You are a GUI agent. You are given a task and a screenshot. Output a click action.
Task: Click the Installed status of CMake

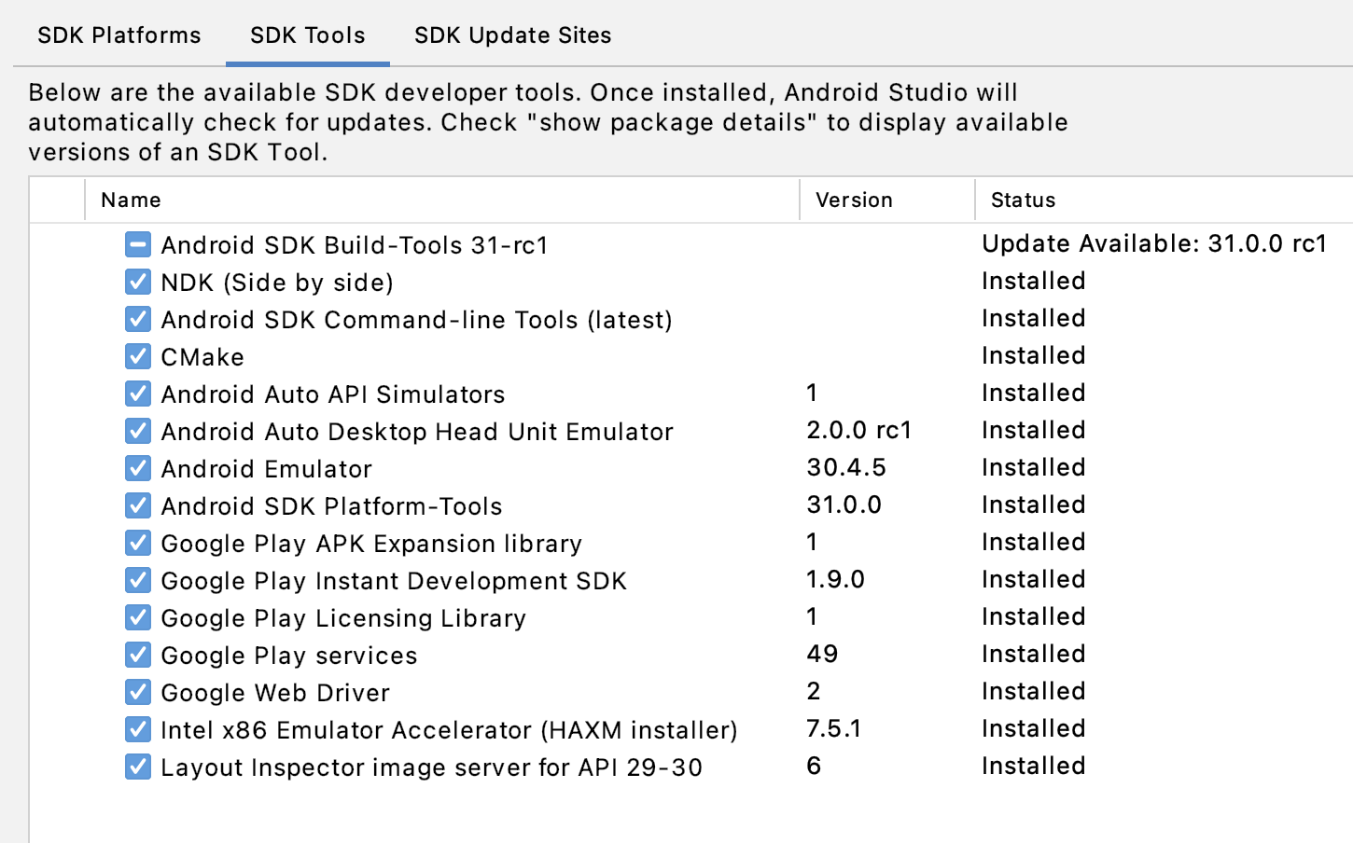pyautogui.click(x=1034, y=355)
